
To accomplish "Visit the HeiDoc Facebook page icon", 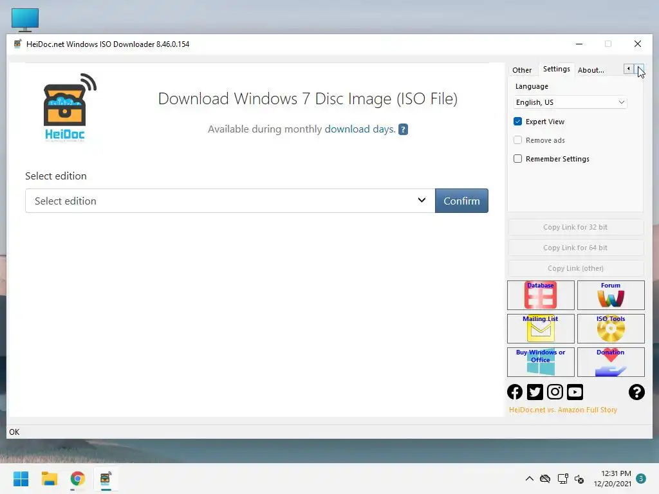I will point(515,392).
